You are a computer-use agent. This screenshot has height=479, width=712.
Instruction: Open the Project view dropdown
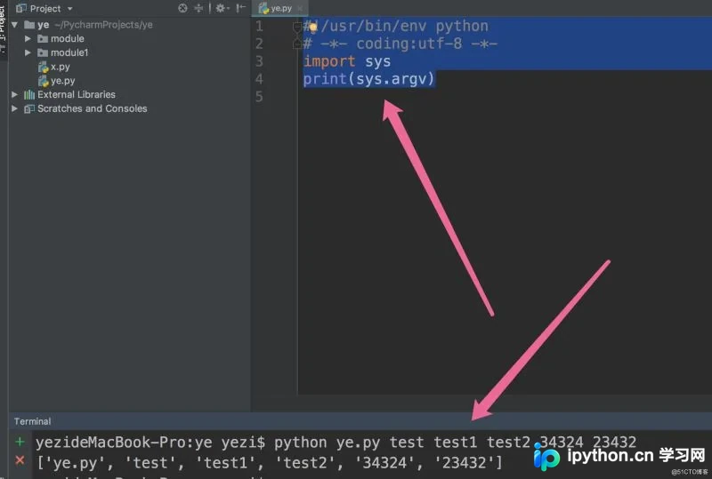pyautogui.click(x=70, y=9)
